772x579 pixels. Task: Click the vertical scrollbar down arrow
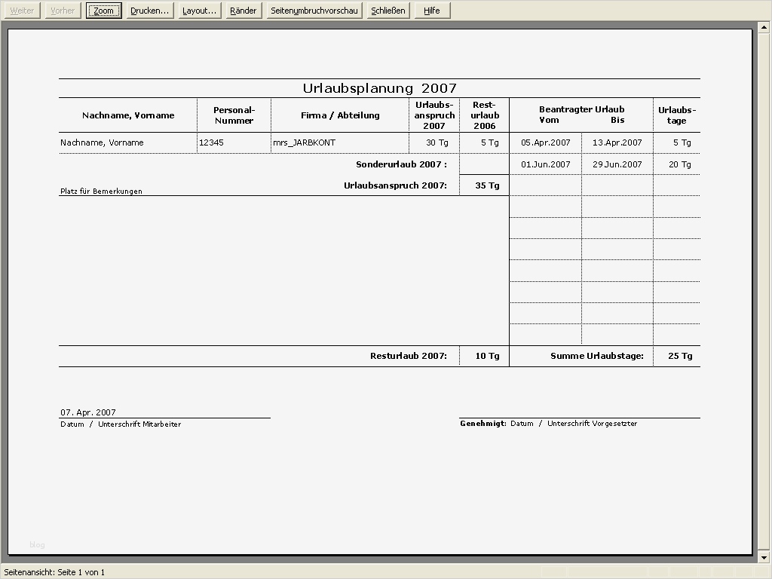click(764, 558)
